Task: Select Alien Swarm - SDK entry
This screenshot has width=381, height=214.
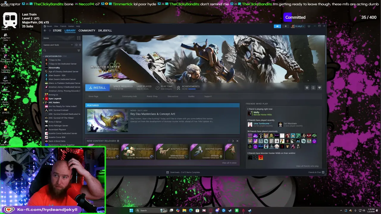Action: click(57, 75)
